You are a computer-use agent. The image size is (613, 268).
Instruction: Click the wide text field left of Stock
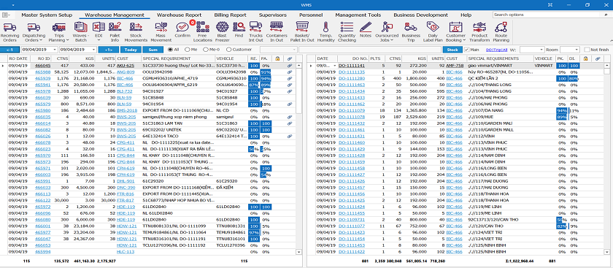369,50
